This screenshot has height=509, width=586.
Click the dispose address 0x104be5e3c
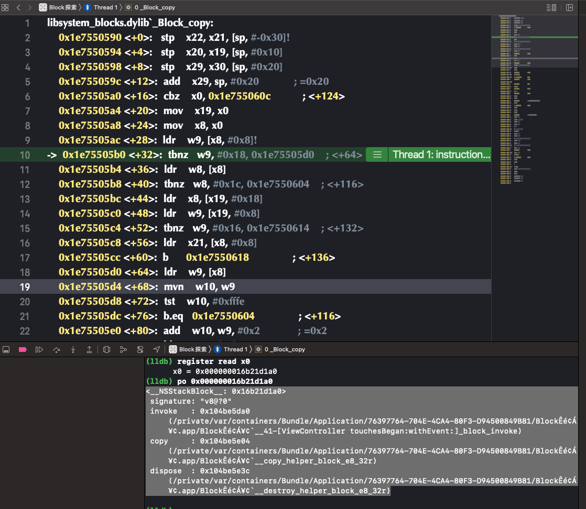(225, 471)
